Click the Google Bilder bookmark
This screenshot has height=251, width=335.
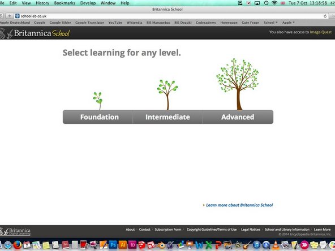(x=60, y=23)
